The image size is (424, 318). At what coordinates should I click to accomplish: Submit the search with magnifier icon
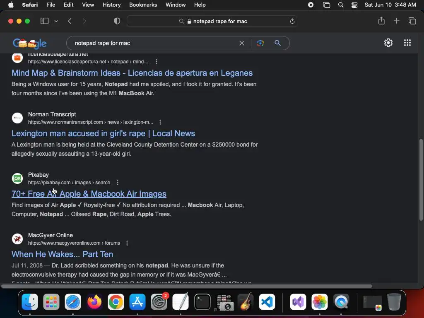[277, 43]
